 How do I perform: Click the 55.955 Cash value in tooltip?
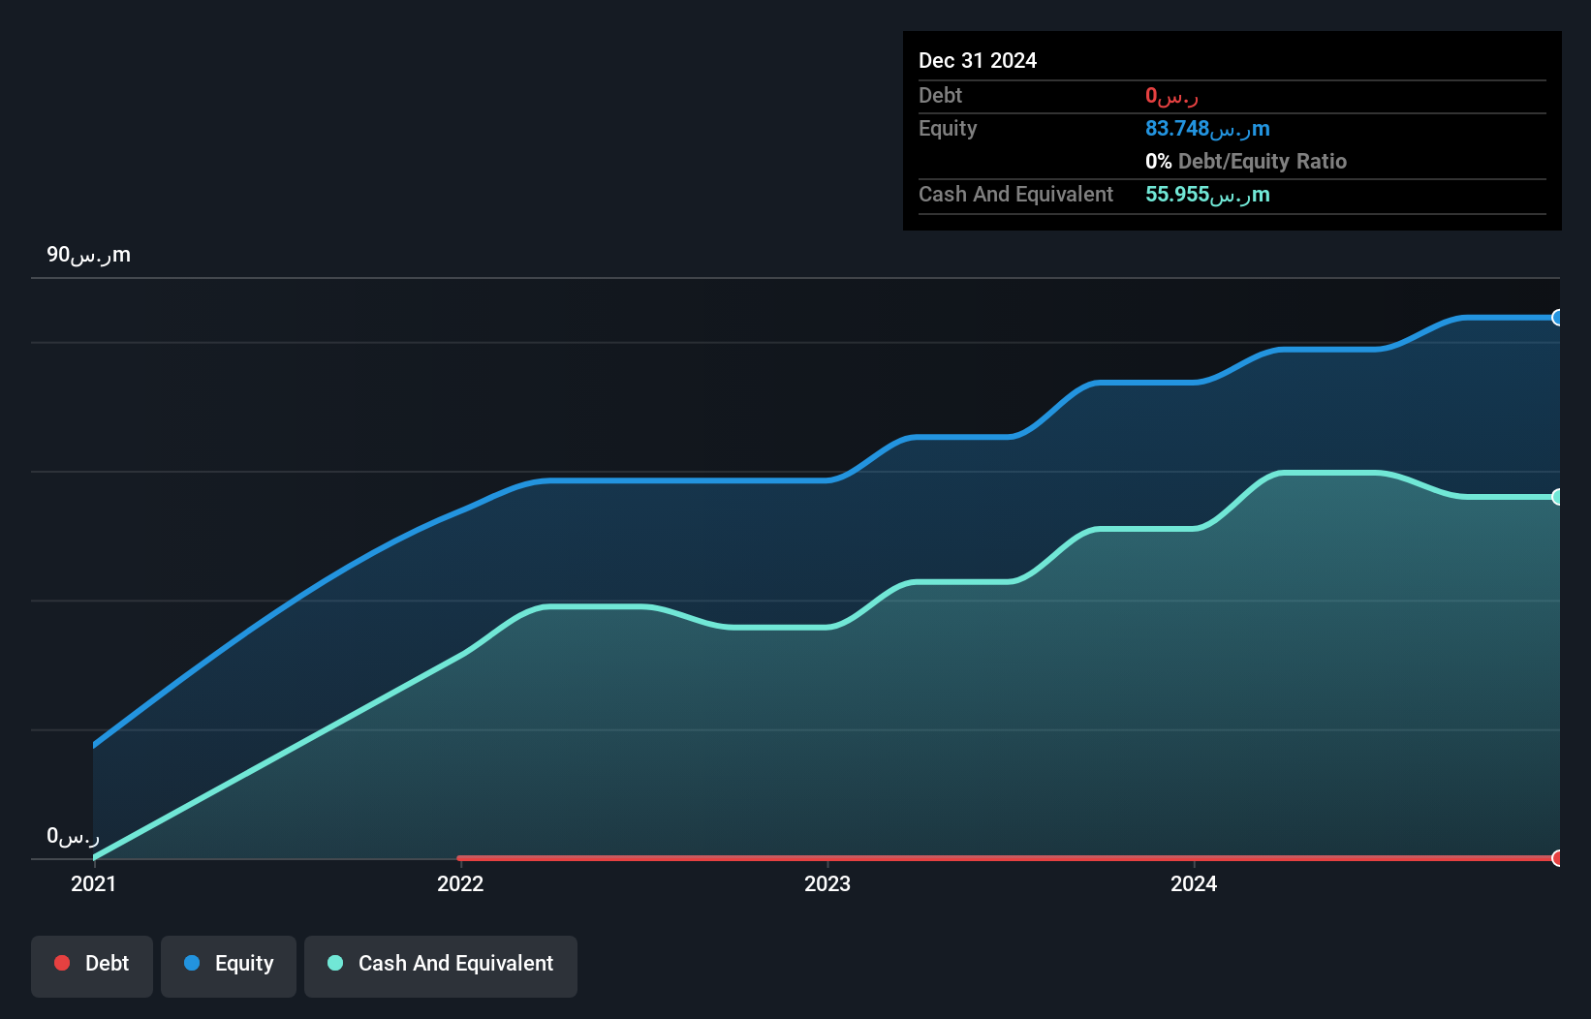click(x=1207, y=195)
